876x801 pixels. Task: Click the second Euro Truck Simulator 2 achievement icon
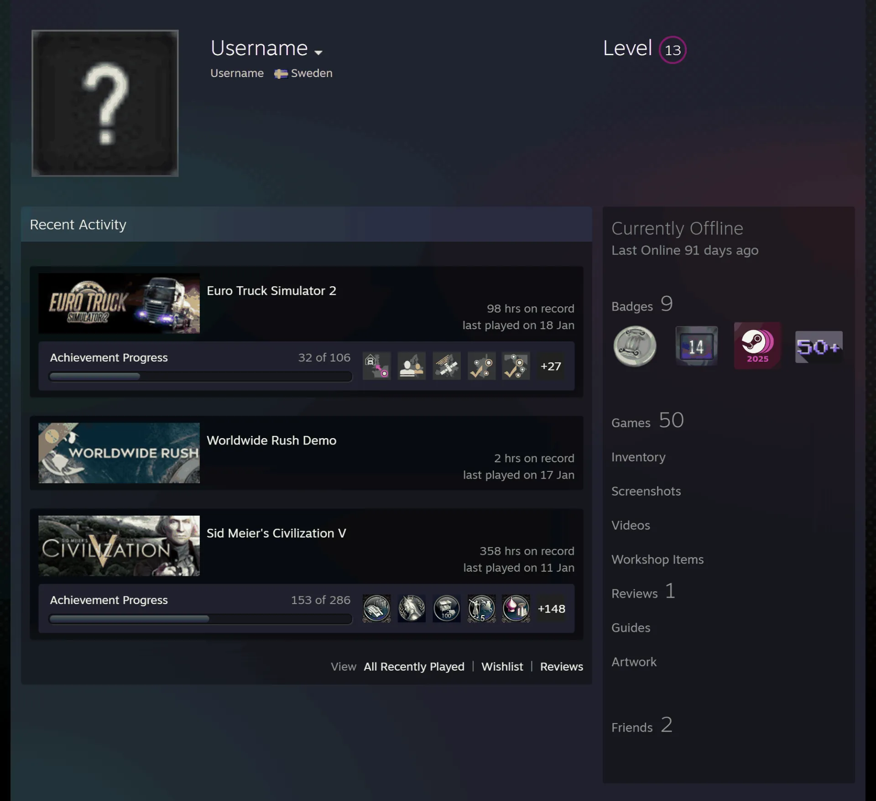pos(412,366)
